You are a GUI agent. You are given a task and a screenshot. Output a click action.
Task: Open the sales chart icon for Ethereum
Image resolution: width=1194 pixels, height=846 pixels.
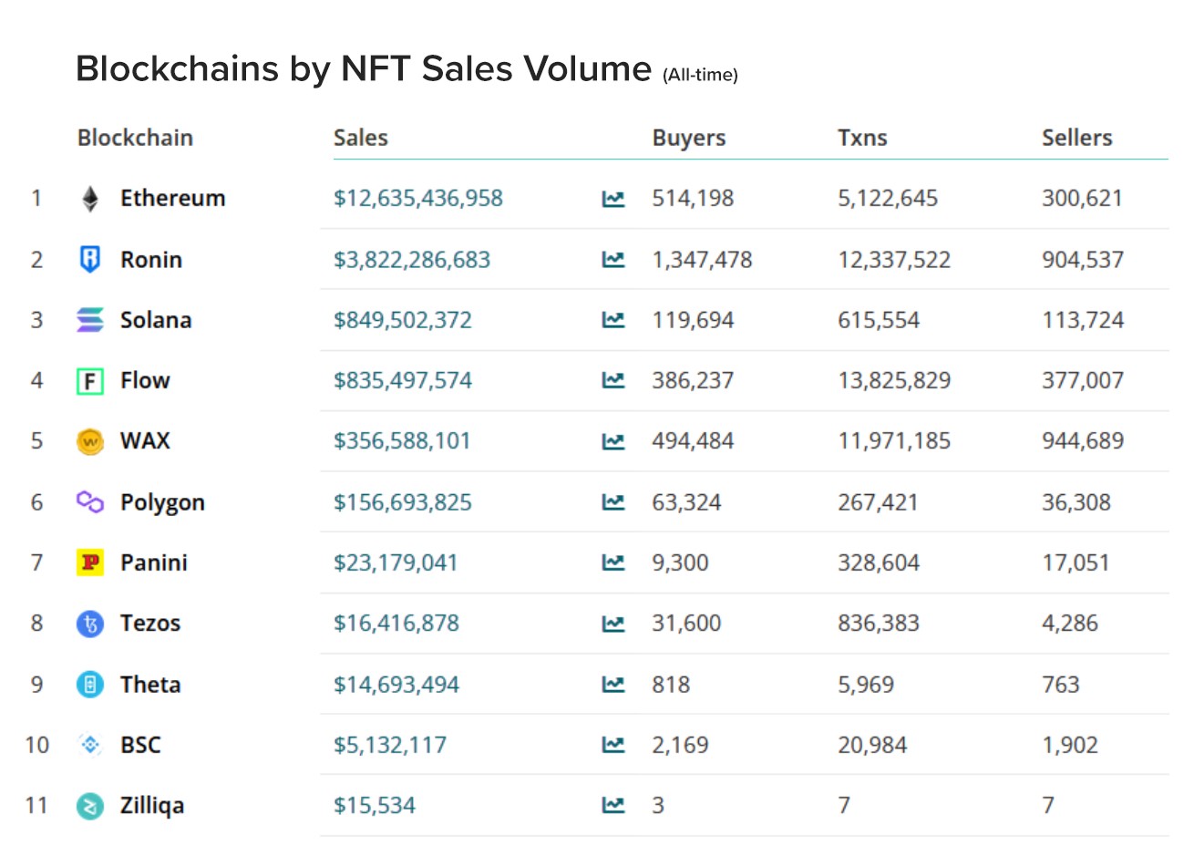613,199
